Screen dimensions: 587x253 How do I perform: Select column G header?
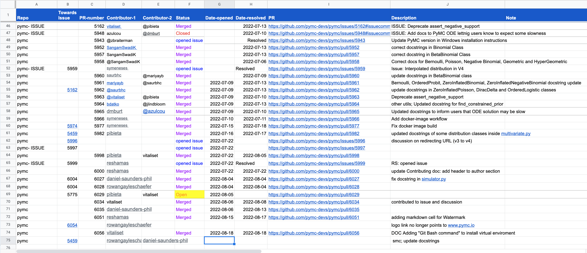(x=219, y=4)
